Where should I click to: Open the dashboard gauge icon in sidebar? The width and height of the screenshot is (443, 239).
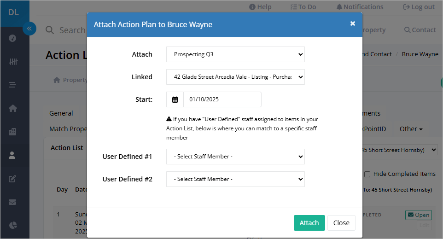[12, 38]
